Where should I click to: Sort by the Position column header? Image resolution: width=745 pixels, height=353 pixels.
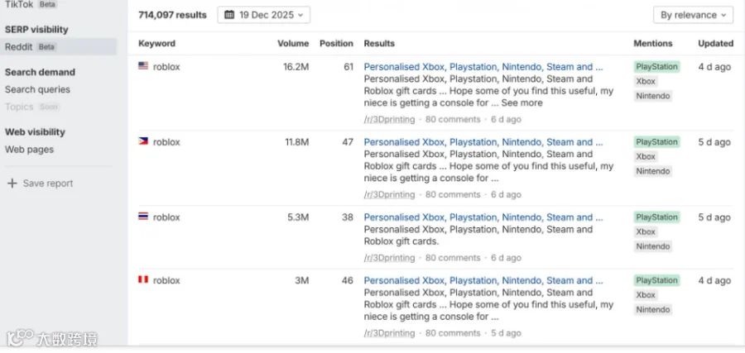pyautogui.click(x=336, y=43)
